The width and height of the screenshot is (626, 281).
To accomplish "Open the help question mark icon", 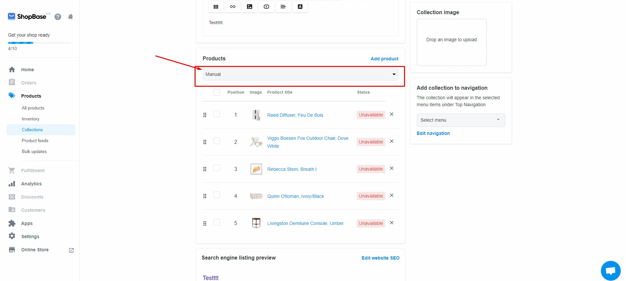I will [58, 17].
